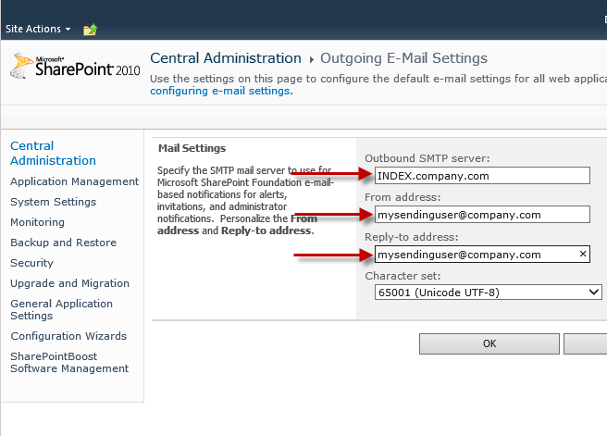This screenshot has width=607, height=436.
Task: Open General Application Settings
Action: [61, 309]
